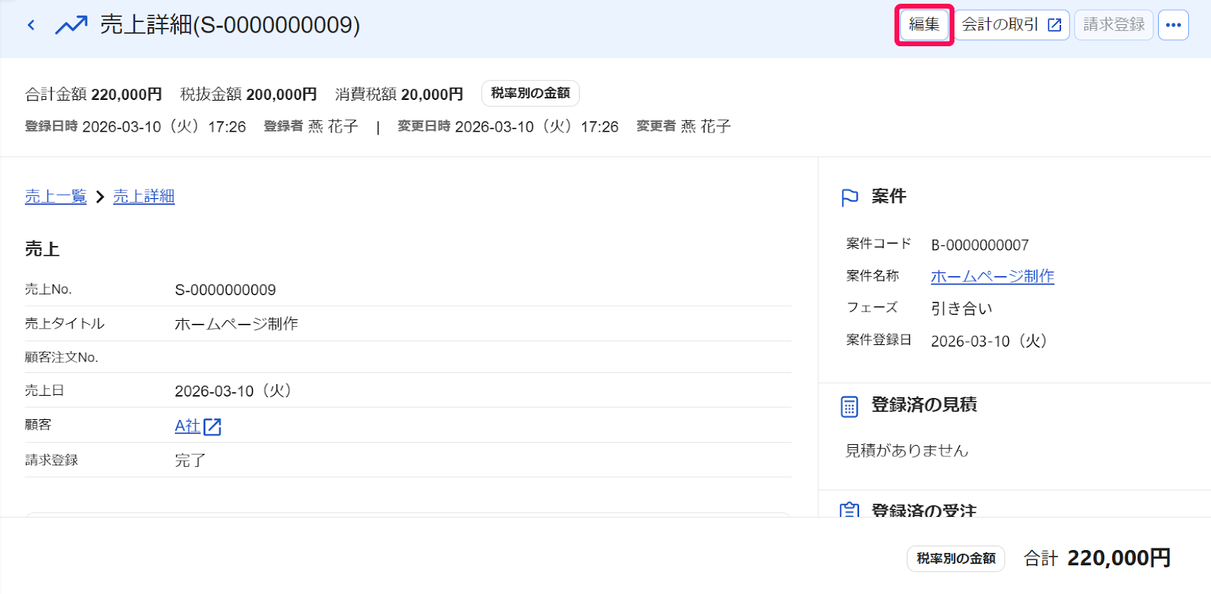Click the 顧客注文No. field label
This screenshot has width=1211, height=594.
coord(61,357)
